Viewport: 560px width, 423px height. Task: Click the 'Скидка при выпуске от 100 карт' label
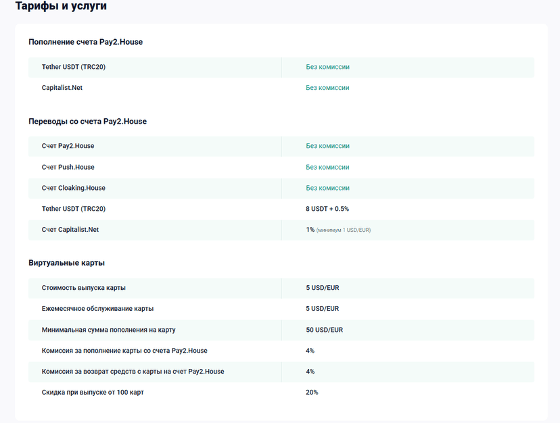pos(93,393)
